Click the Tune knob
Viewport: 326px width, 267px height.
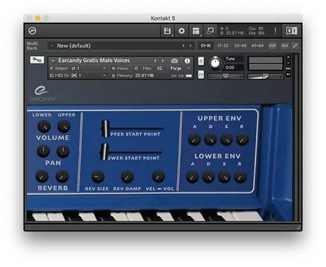(x=215, y=62)
